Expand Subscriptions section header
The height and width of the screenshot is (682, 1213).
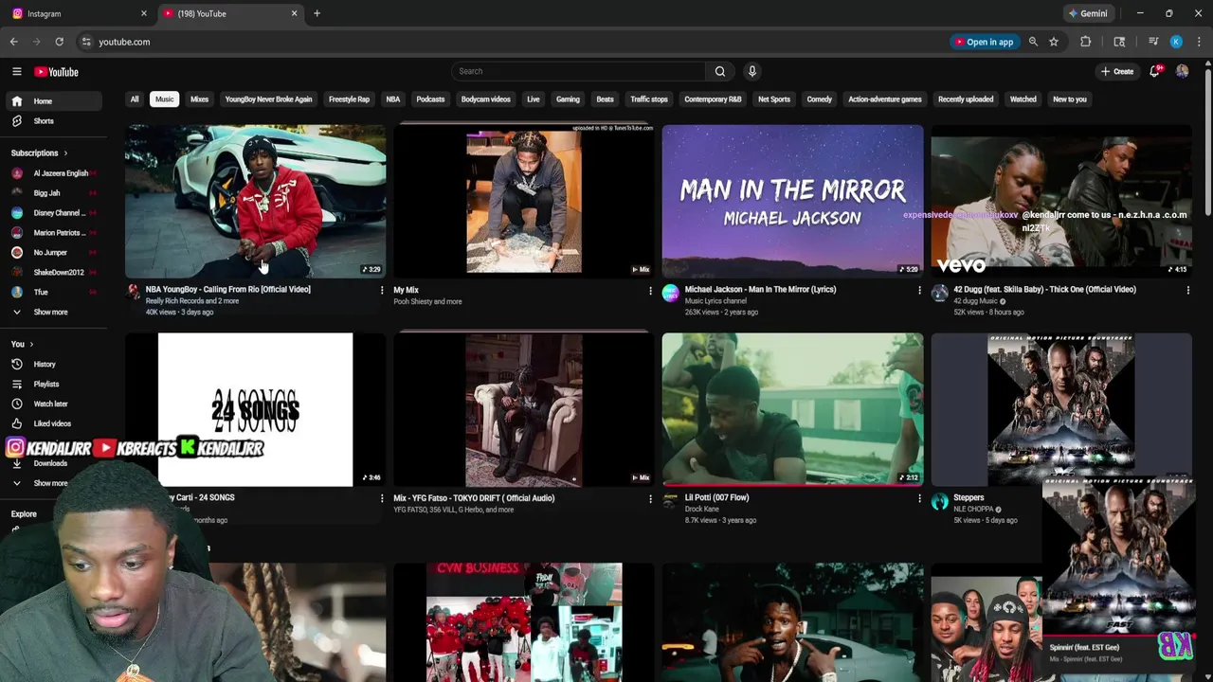tap(39, 153)
